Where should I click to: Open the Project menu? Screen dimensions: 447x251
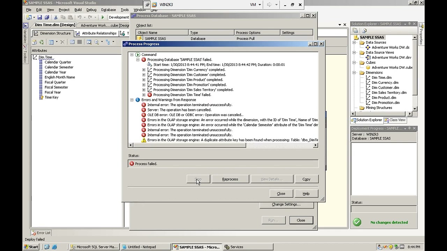point(64,10)
